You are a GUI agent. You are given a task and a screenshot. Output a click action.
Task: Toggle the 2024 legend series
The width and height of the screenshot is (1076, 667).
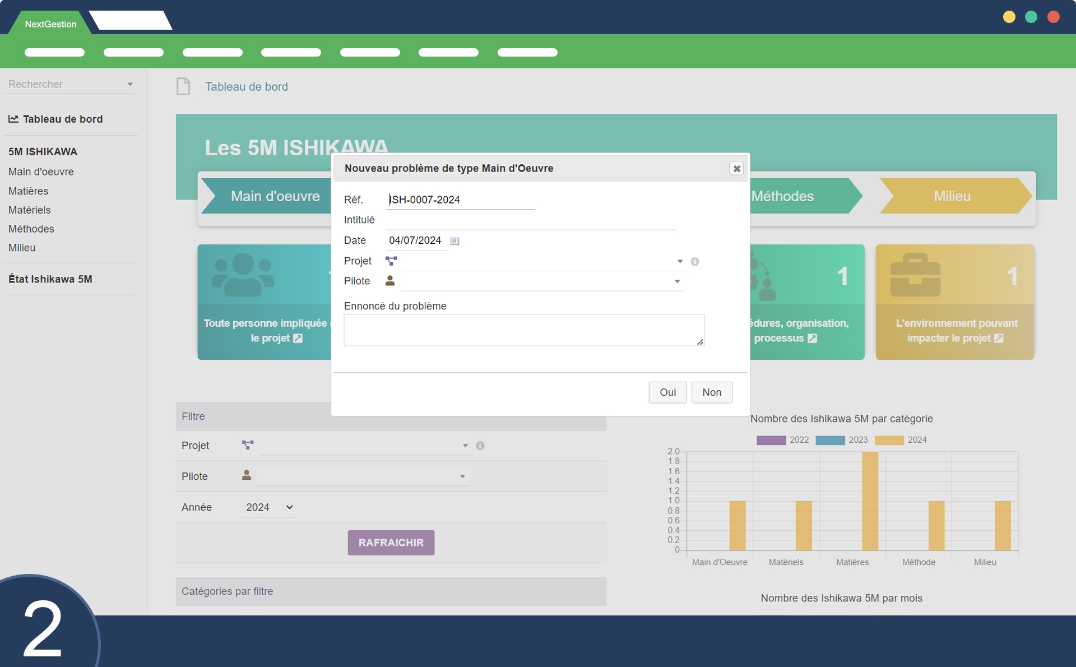pyautogui.click(x=889, y=440)
